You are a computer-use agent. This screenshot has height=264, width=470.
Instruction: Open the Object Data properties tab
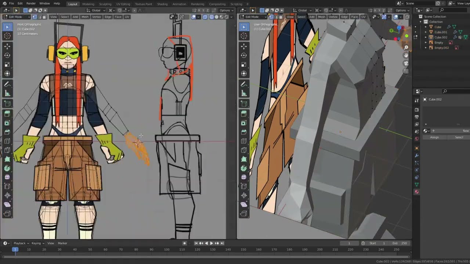417,184
